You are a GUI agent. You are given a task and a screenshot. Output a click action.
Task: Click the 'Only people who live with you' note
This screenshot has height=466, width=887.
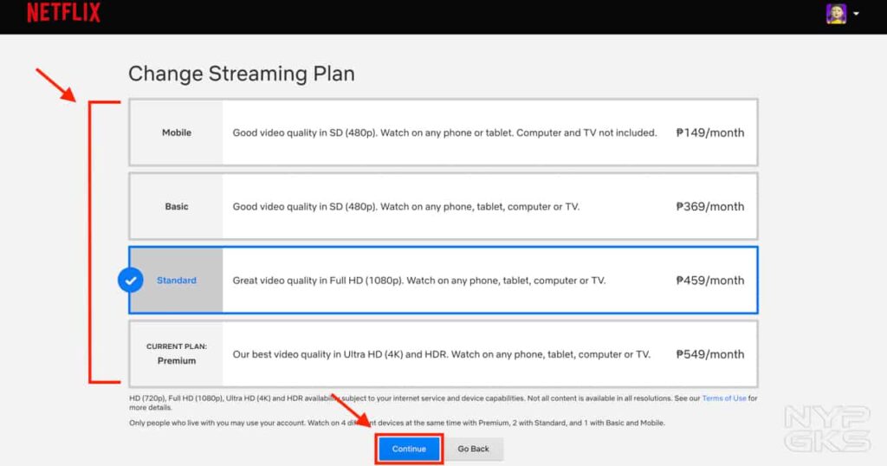click(397, 423)
